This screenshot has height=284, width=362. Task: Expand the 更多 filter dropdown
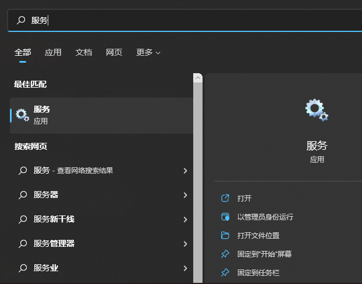tap(148, 52)
